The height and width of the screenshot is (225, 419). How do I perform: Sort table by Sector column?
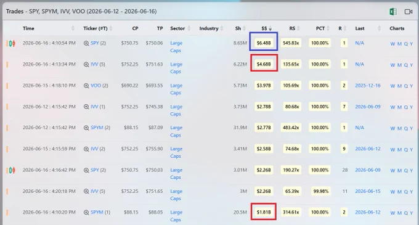[189, 28]
